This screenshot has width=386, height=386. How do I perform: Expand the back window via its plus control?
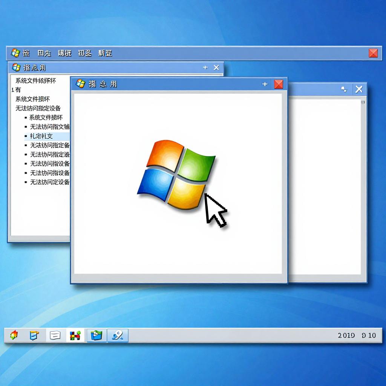pyautogui.click(x=205, y=67)
